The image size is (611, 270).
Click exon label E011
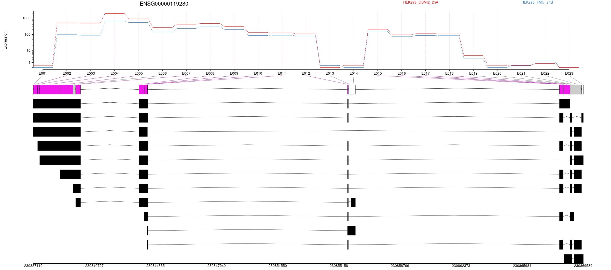click(x=282, y=73)
